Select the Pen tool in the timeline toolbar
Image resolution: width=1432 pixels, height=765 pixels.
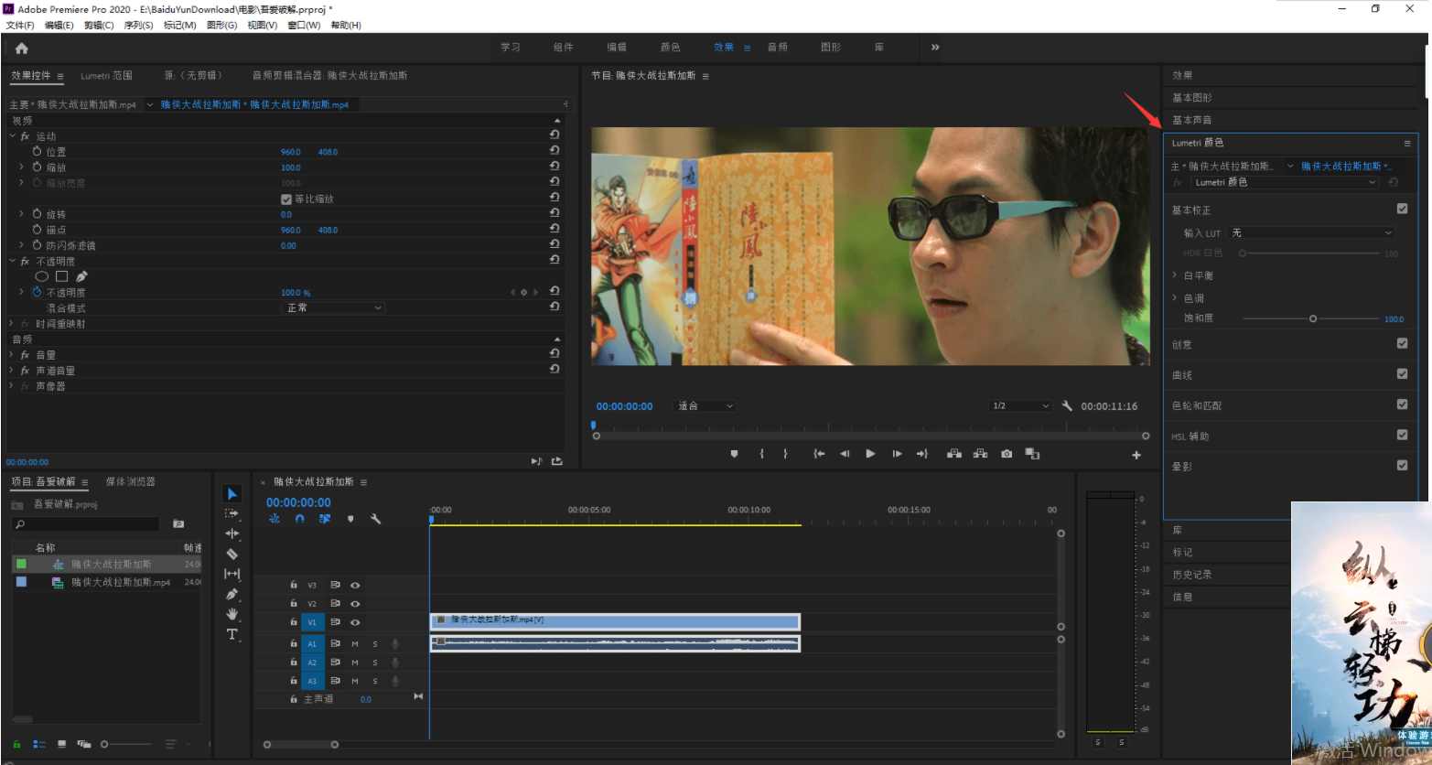(232, 594)
